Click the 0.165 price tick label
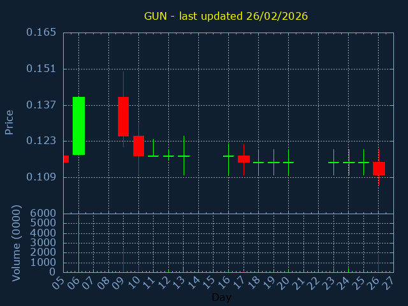Screen dimensions: 408x306 tap(41, 33)
